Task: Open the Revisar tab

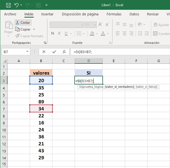Action: tap(153, 14)
